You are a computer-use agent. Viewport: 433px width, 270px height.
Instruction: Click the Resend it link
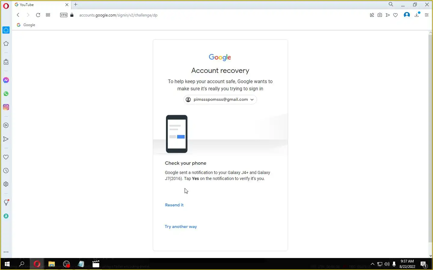pos(174,205)
